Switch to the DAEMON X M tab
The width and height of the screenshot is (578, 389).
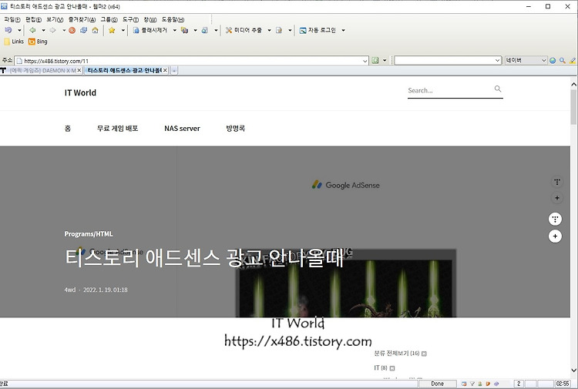point(42,70)
